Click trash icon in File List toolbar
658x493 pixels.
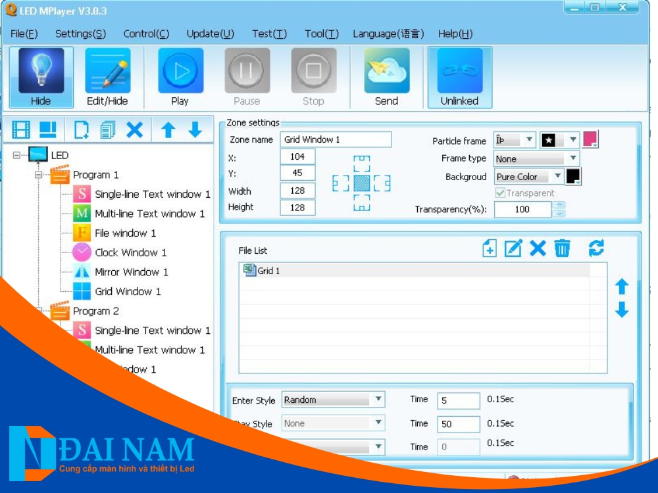pos(562,248)
